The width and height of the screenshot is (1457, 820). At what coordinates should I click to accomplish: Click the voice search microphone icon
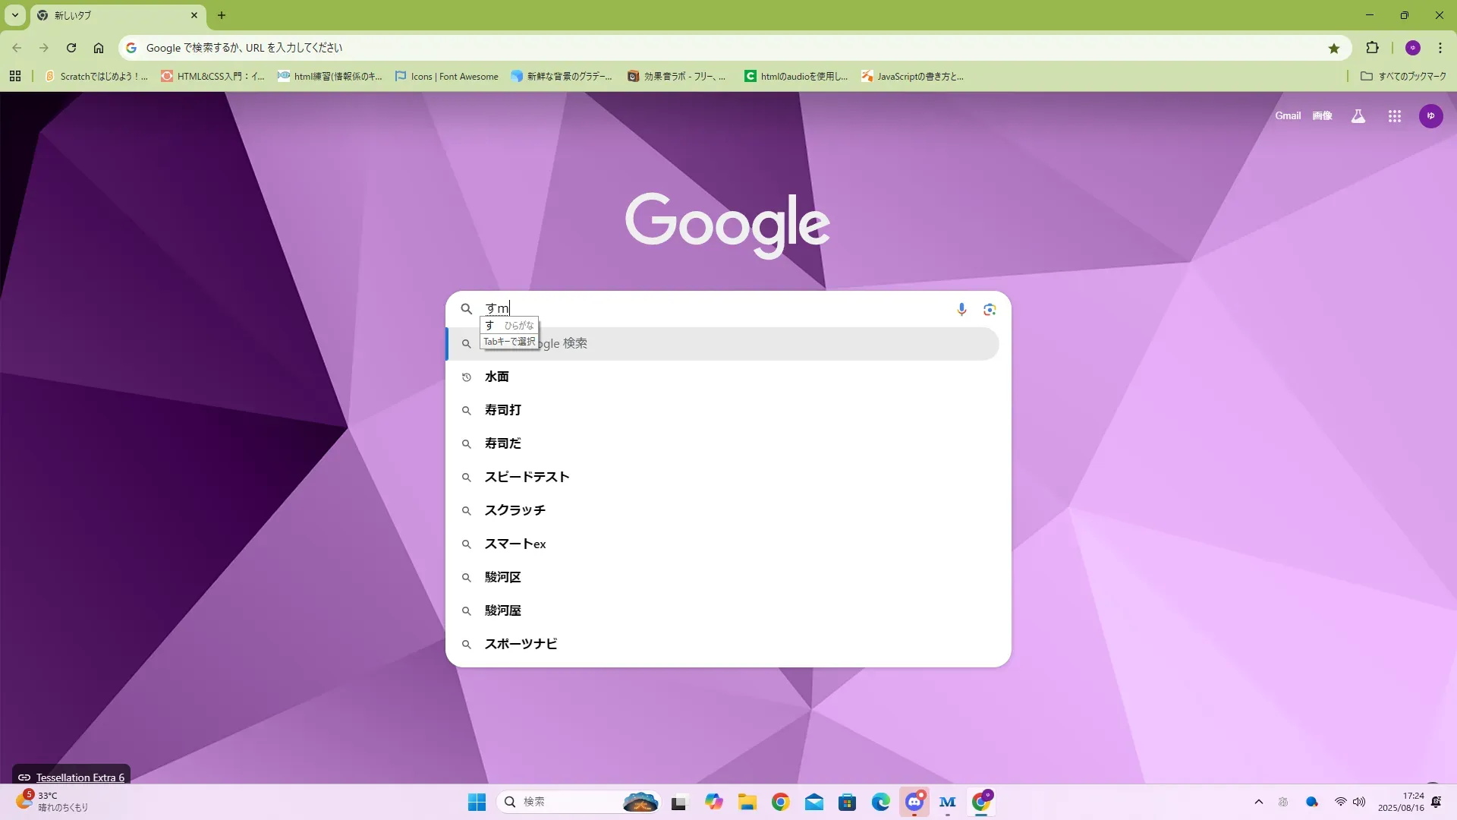click(x=961, y=309)
